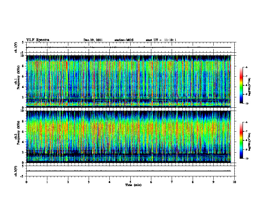264x204 pixels.
Task: Click time axis tick label 0
Action: [x=26, y=182]
